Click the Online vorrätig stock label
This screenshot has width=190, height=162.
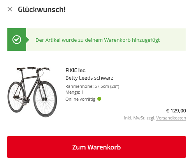click(80, 99)
